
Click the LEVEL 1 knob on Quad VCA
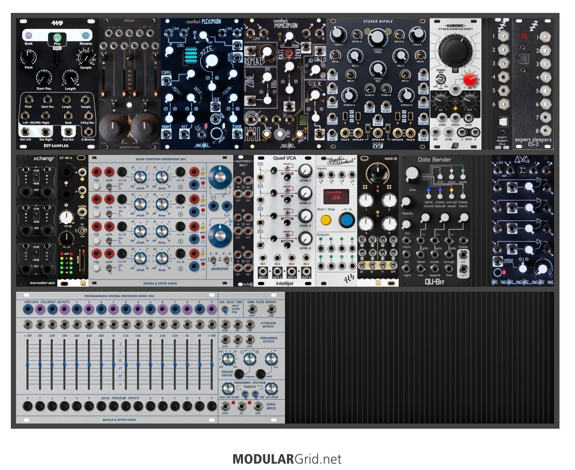click(305, 171)
